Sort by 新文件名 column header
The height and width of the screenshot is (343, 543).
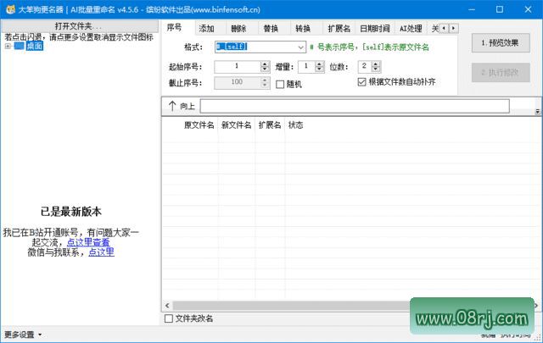point(237,125)
